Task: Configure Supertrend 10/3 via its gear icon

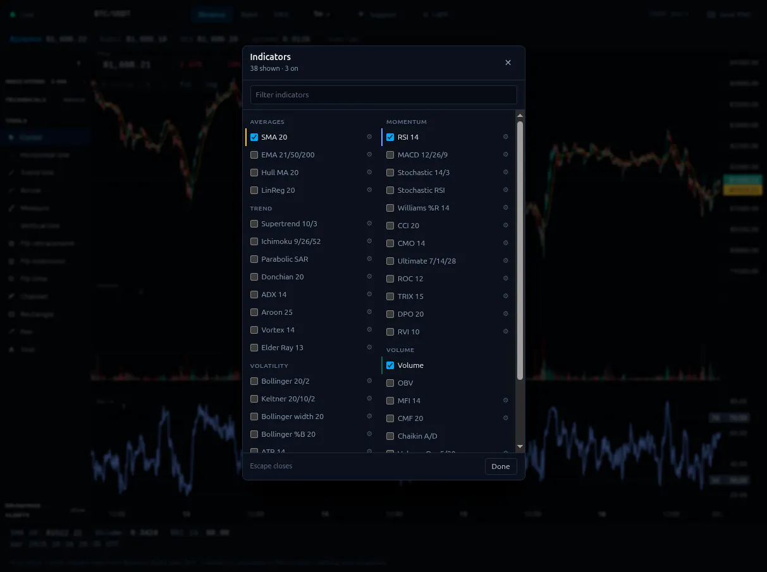Action: (x=369, y=223)
